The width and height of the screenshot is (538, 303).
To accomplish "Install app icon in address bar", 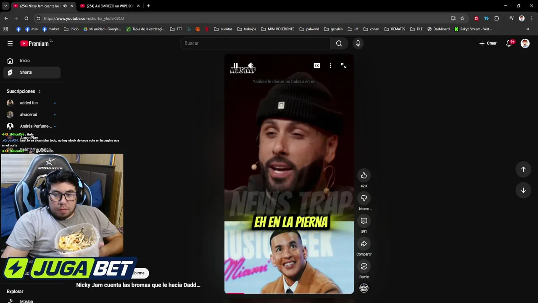I will pos(453,19).
